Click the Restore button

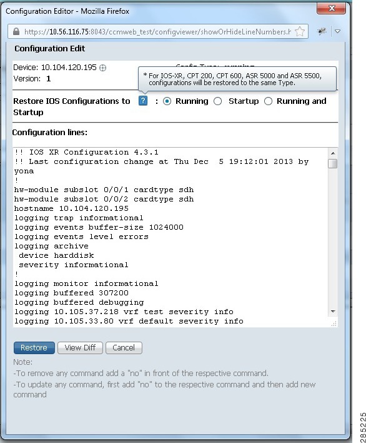34,347
